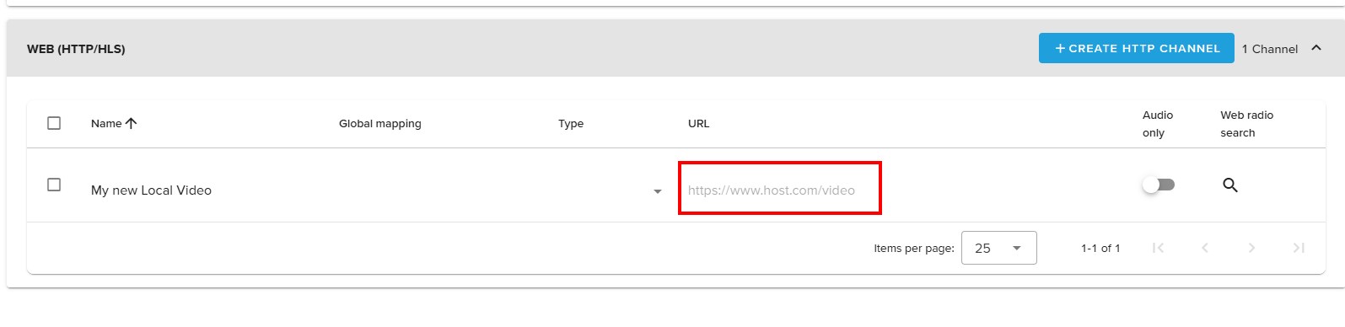
Task: Click the WEB (HTTP/HLS) section title
Action: coord(76,49)
